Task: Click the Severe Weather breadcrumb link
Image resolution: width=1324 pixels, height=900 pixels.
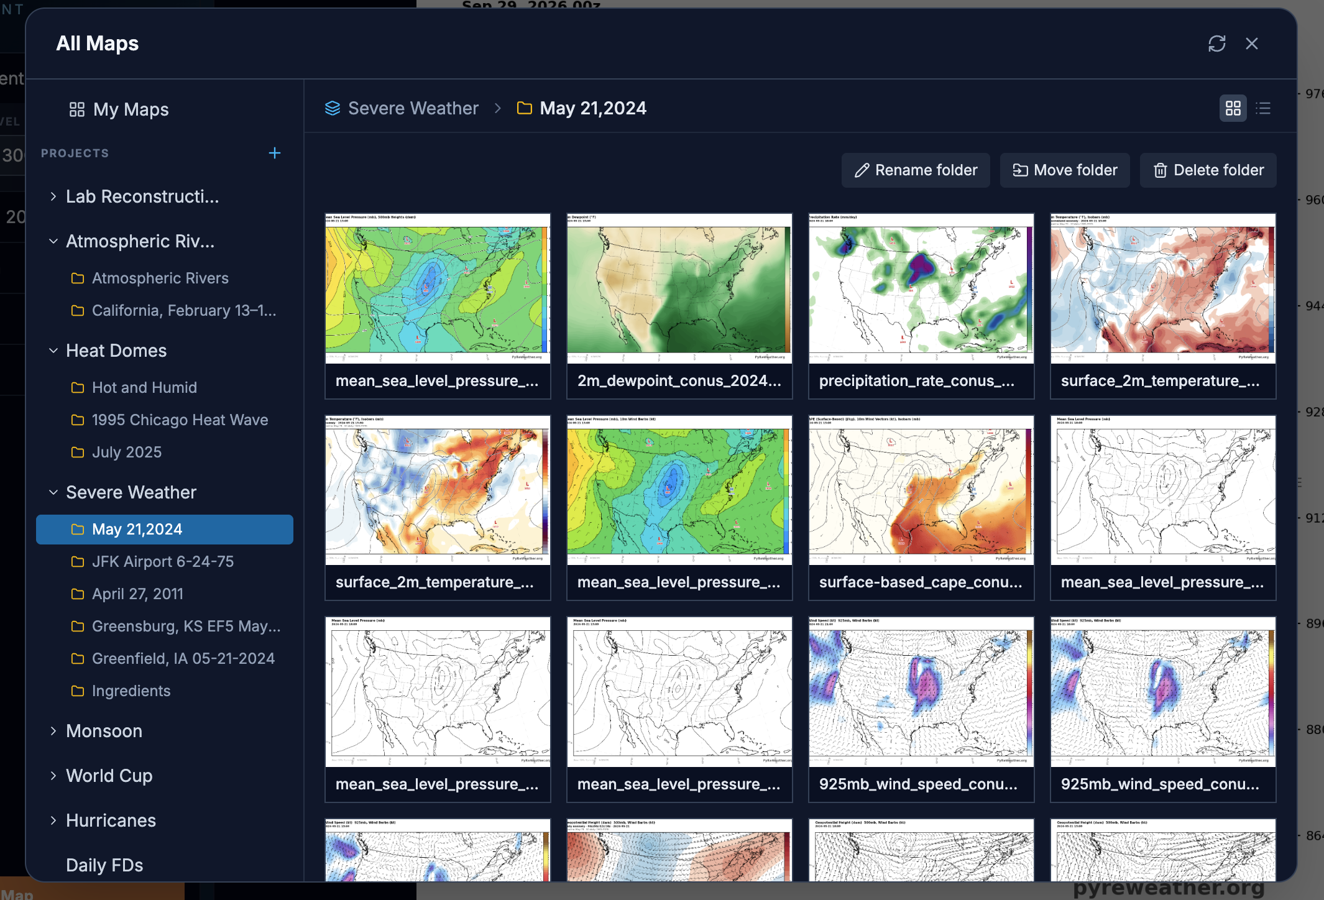Action: 413,108
